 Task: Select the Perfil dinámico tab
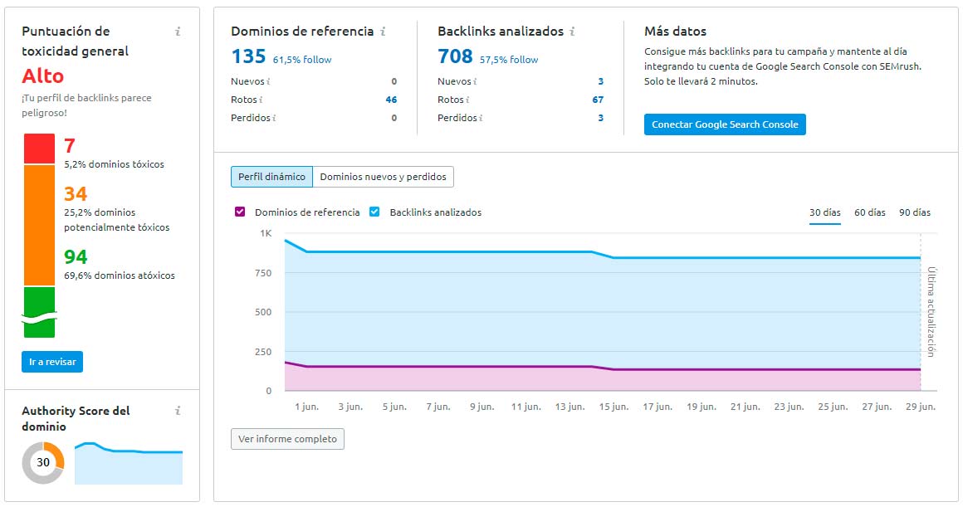click(x=271, y=177)
